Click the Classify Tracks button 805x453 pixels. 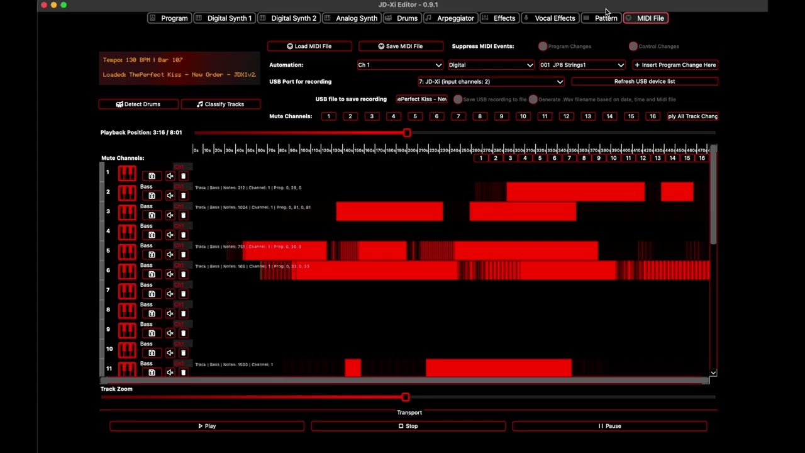click(220, 104)
